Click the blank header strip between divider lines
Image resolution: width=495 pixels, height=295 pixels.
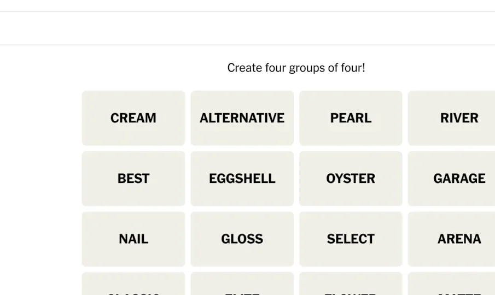(247, 28)
